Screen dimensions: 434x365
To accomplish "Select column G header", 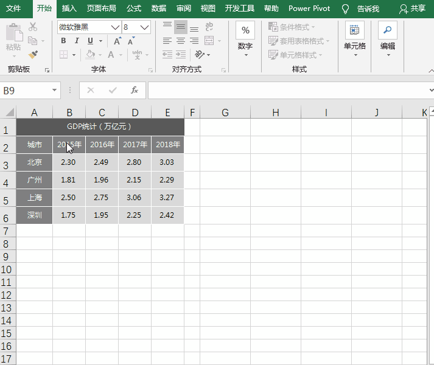I will 225,113.
